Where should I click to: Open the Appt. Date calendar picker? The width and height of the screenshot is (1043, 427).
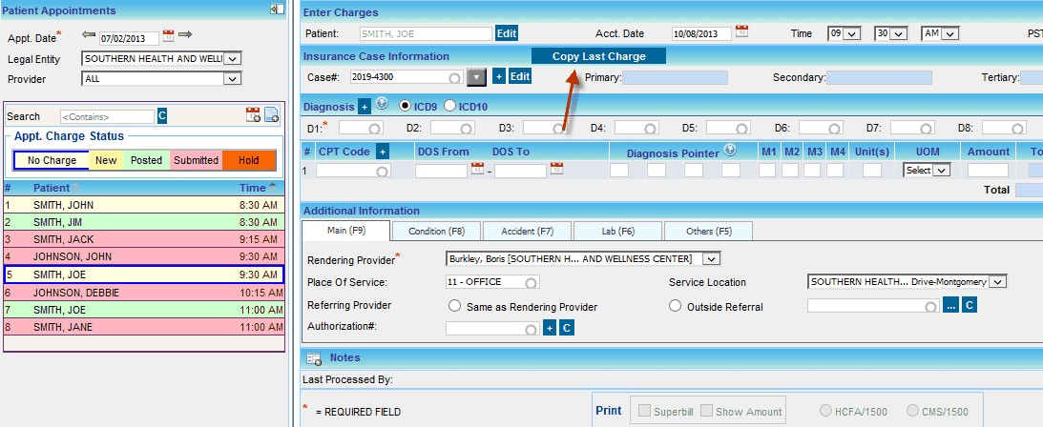pyautogui.click(x=169, y=36)
